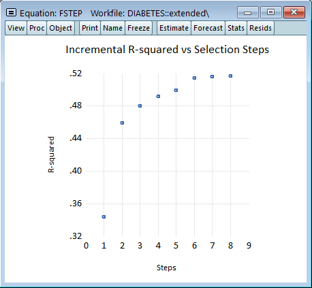
Task: Select the data point at step 5
Action: [176, 91]
